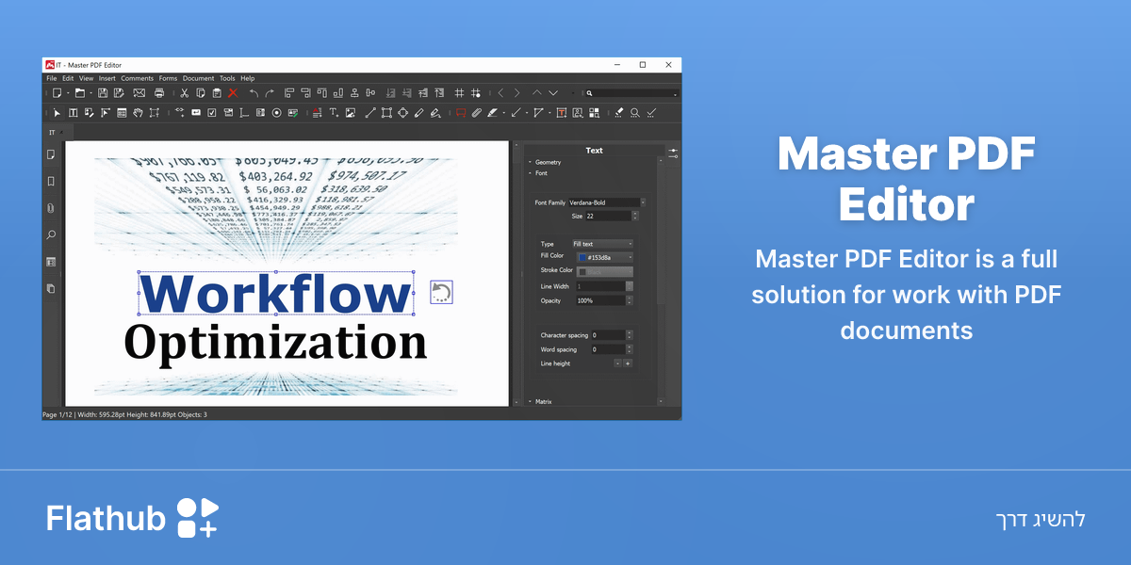Open the Forms menu
The image size is (1131, 565).
[x=168, y=78]
